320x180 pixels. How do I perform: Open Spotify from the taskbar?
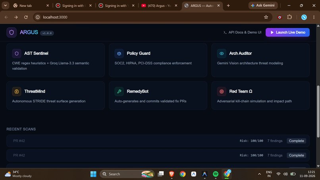point(216,174)
